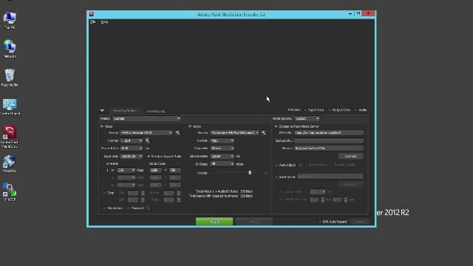Launch WinSCP desktop shortcut
Image resolution: width=473 pixels, height=266 pixels.
10,192
